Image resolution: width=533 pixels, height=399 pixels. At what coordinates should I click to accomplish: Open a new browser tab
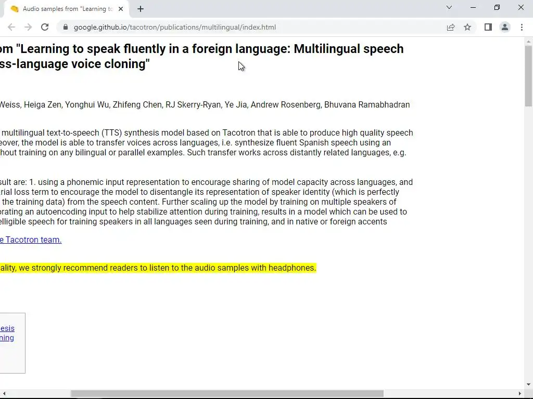tap(141, 9)
